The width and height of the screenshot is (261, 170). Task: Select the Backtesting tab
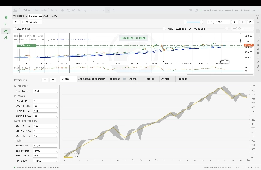pyautogui.click(x=35, y=16)
